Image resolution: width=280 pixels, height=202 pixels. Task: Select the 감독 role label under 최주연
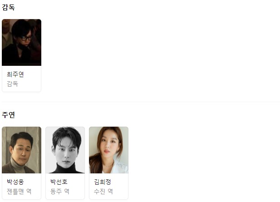click(12, 84)
